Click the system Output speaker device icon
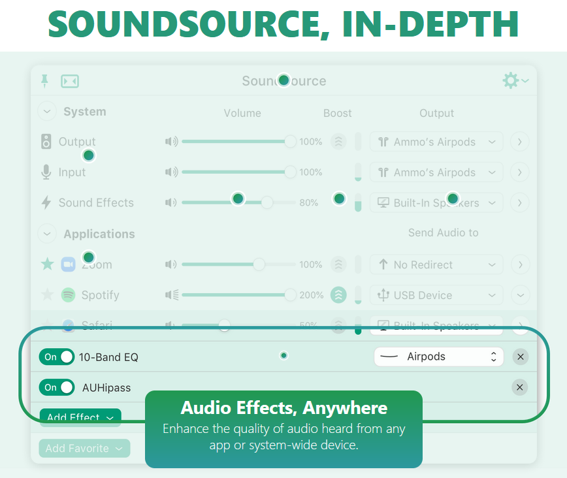Screen dimensions: 567x478 click(46, 141)
